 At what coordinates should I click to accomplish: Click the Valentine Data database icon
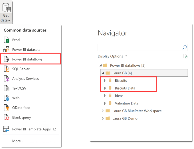110,103
